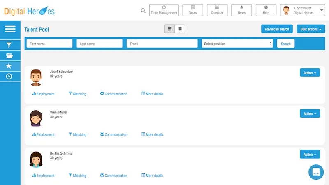
Task: Go to Calendar in top navigation
Action: pos(217,10)
